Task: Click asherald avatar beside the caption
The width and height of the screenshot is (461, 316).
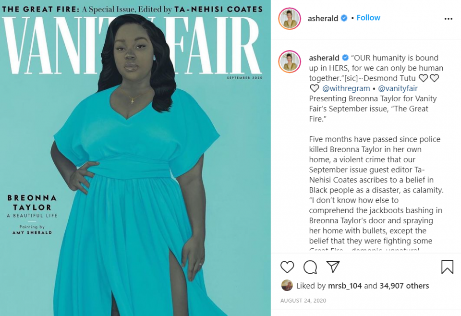Action: [x=290, y=61]
